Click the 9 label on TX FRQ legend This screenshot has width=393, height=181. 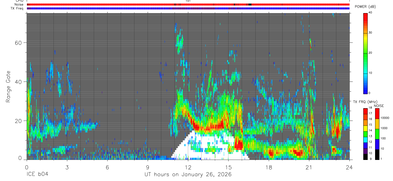(x=370, y=159)
